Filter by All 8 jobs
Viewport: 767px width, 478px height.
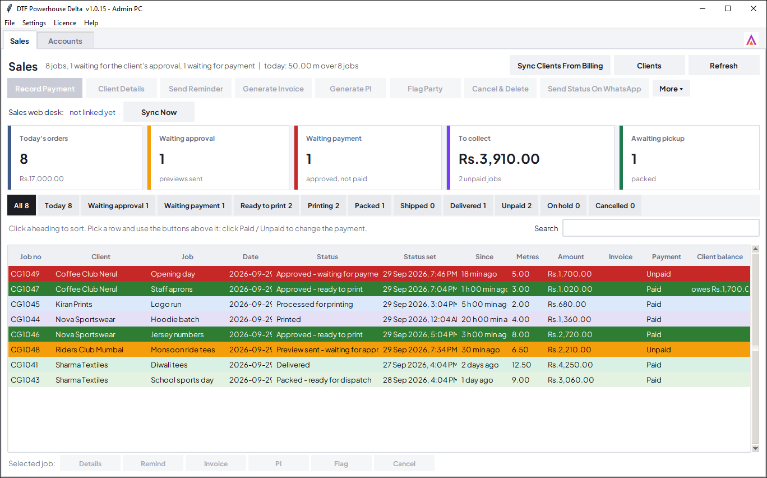click(21, 206)
